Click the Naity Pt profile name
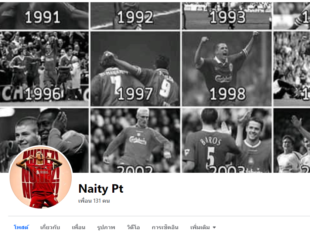 pos(101,188)
